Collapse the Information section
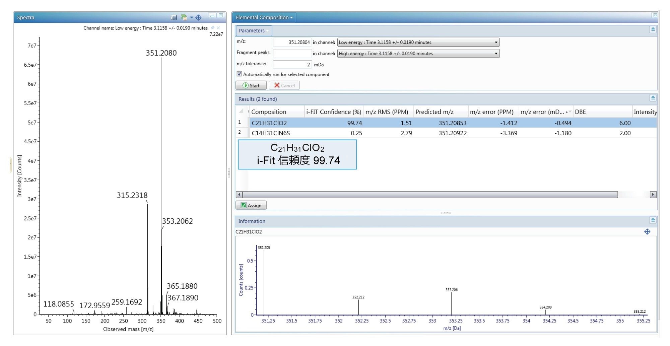670x346 pixels. [x=653, y=220]
